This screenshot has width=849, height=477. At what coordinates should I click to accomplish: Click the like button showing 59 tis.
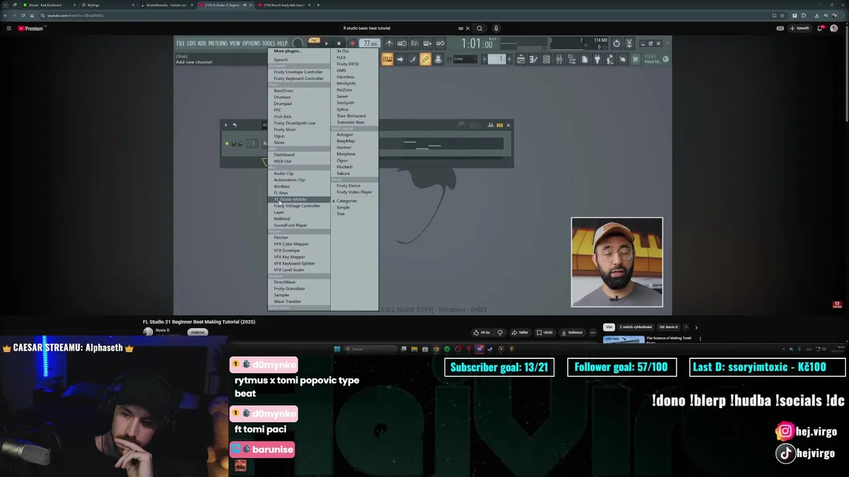tap(482, 333)
